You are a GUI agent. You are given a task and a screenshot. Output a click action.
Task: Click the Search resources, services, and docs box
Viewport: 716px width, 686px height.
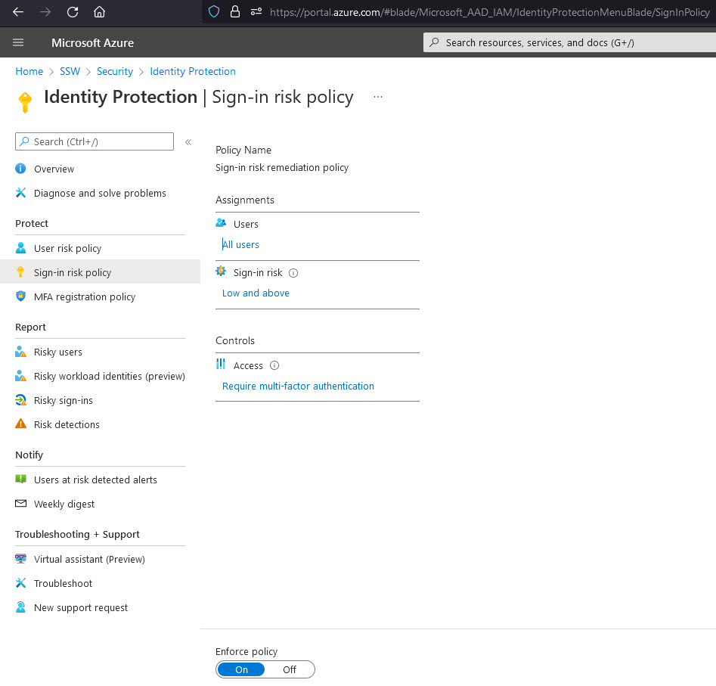[567, 42]
